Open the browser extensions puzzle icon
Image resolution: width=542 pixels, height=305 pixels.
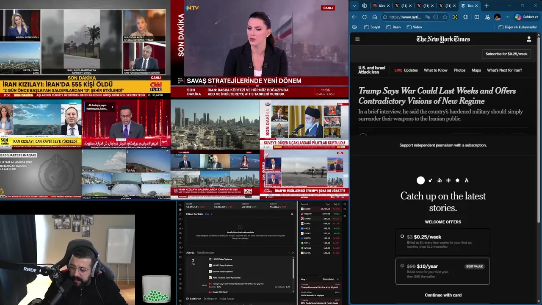tap(466, 17)
